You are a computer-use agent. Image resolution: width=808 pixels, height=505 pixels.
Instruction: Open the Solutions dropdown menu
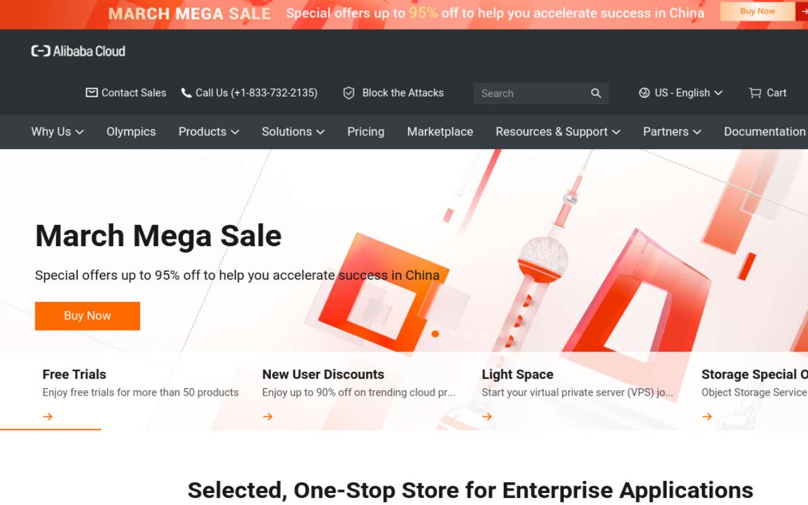pyautogui.click(x=294, y=131)
